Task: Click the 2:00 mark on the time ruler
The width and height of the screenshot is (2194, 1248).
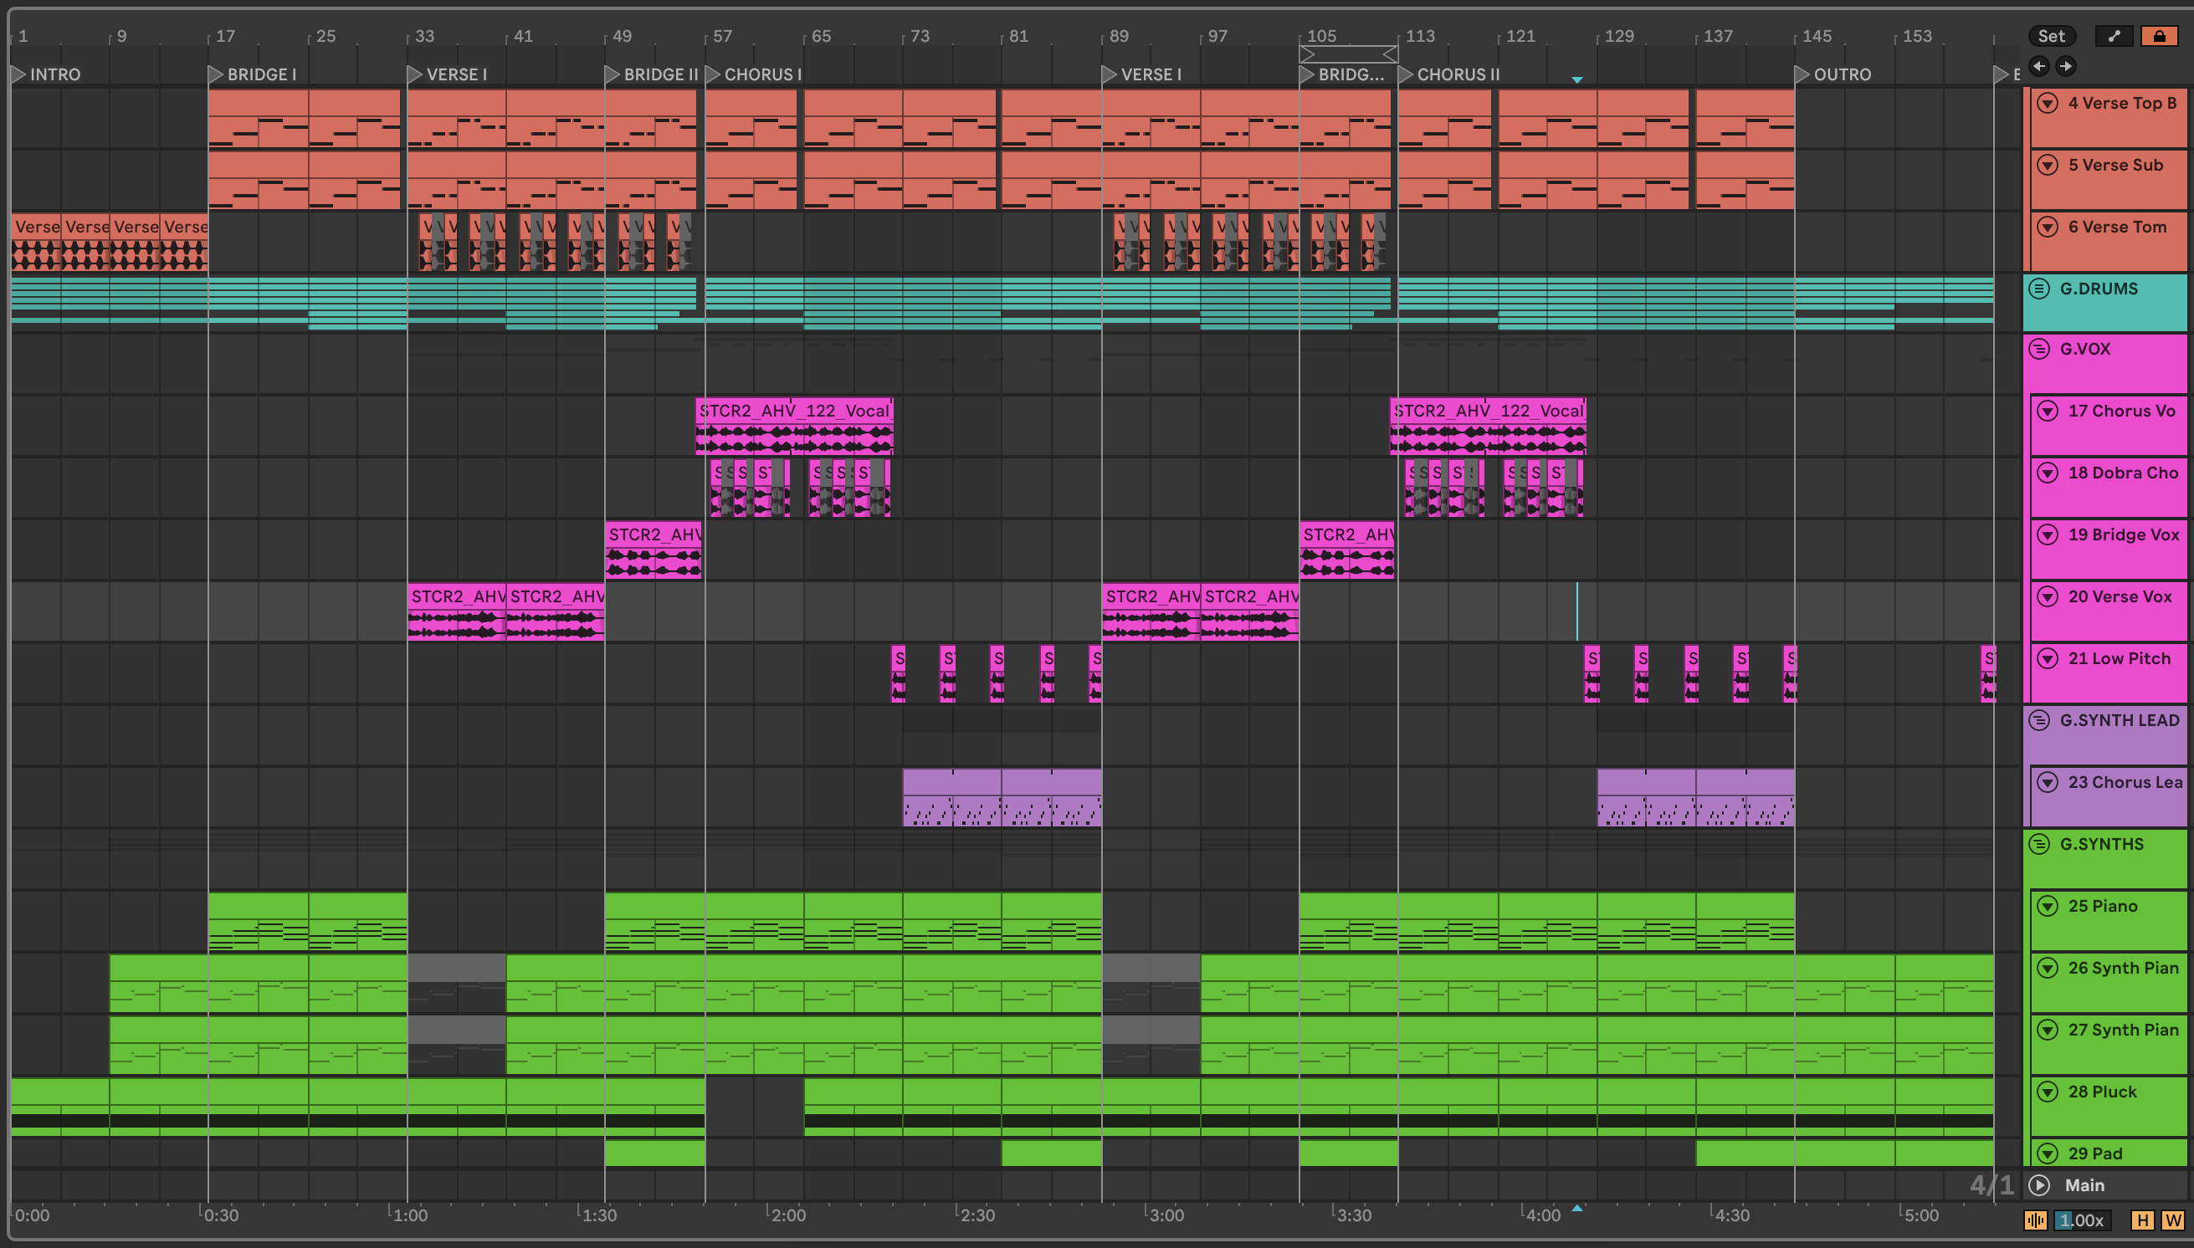Action: coord(788,1215)
